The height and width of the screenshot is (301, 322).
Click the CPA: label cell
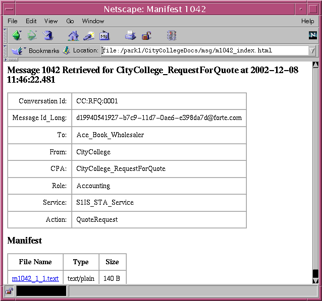[x=40, y=169]
